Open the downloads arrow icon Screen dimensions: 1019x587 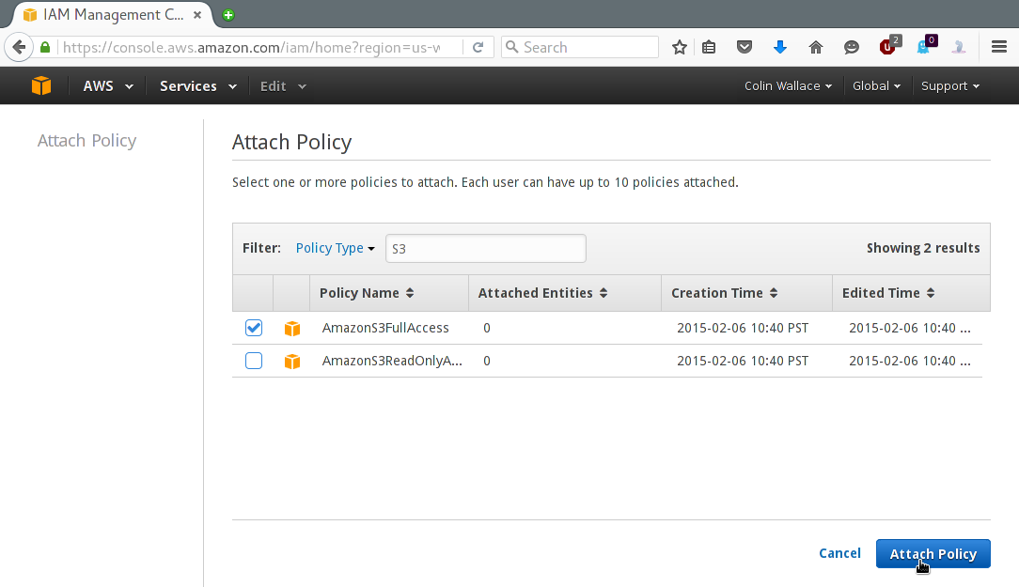coord(780,47)
